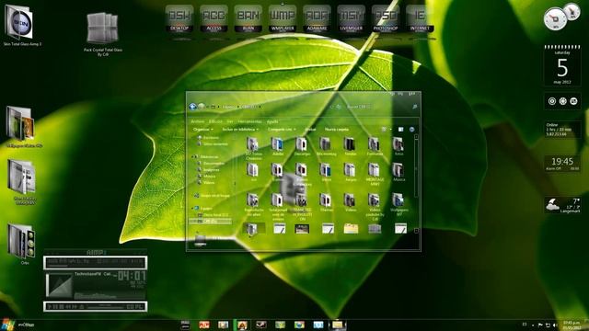Screen dimensions: 589x331
Task: Click the AIMP 04:01 time display
Action: click(132, 276)
